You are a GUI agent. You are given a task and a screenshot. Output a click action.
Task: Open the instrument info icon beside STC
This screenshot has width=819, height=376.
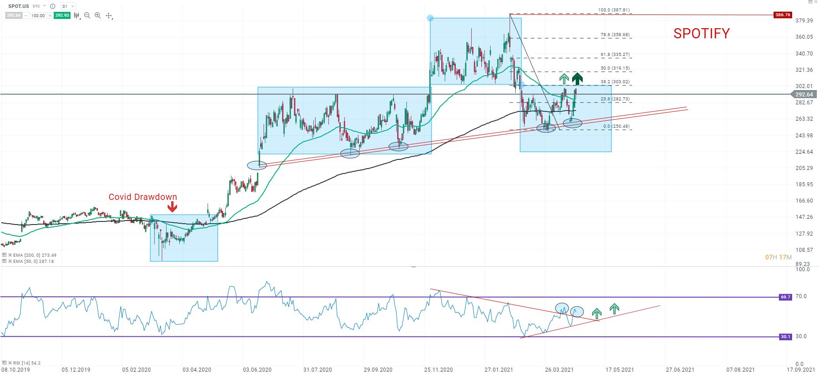(x=52, y=6)
